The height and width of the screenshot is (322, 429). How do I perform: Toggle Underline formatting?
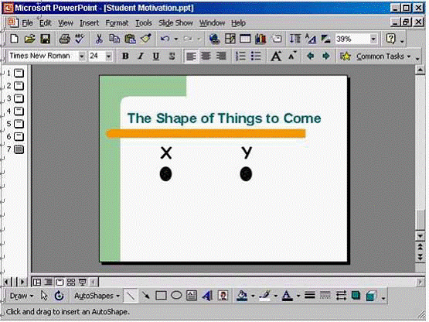tap(156, 57)
